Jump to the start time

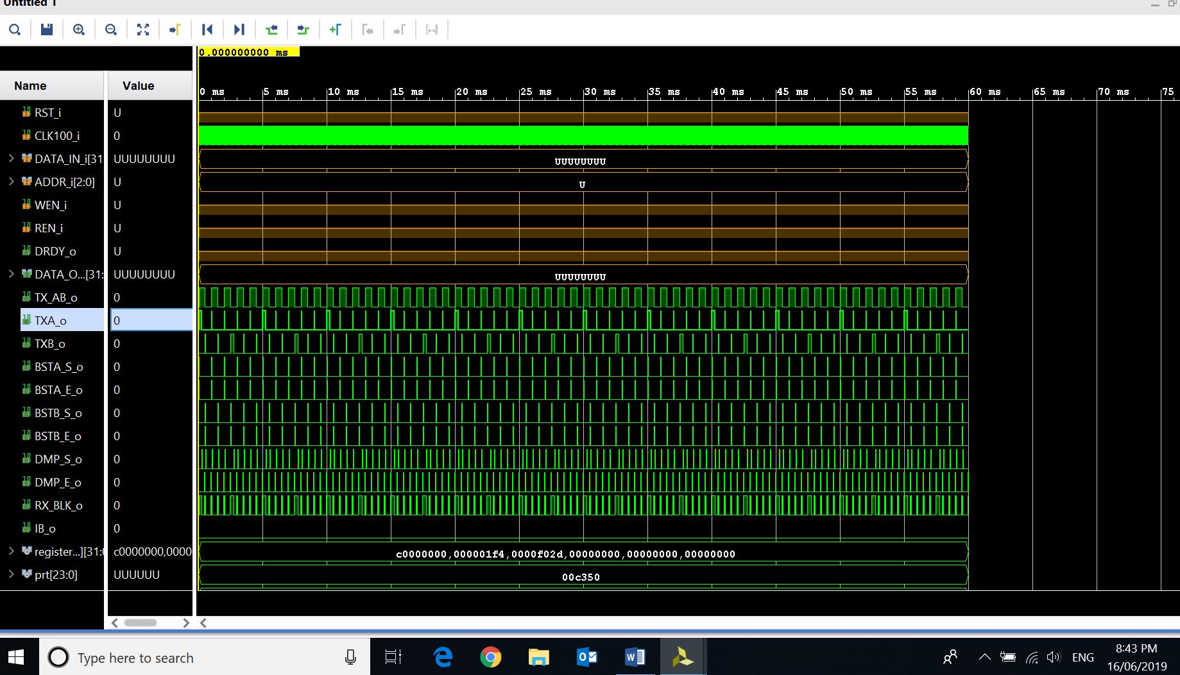(x=207, y=30)
